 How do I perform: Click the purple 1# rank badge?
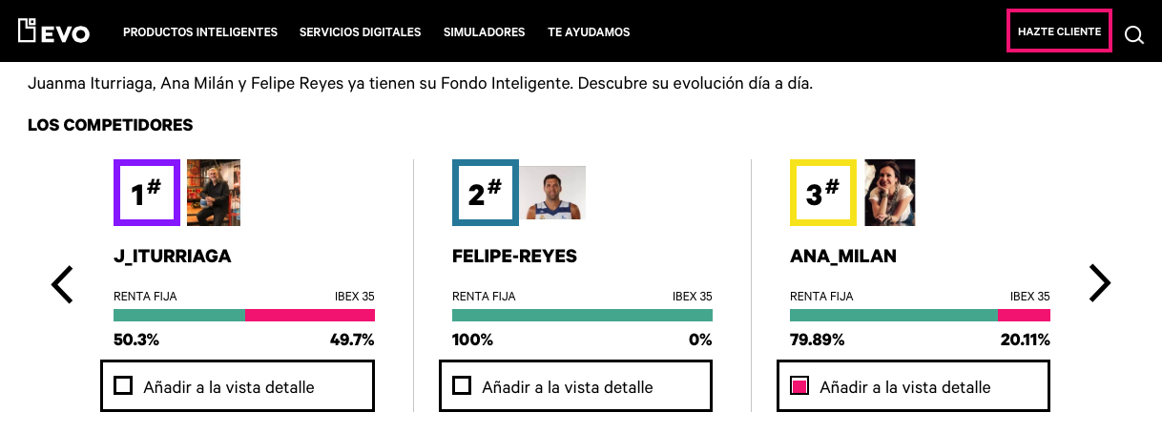click(x=147, y=193)
